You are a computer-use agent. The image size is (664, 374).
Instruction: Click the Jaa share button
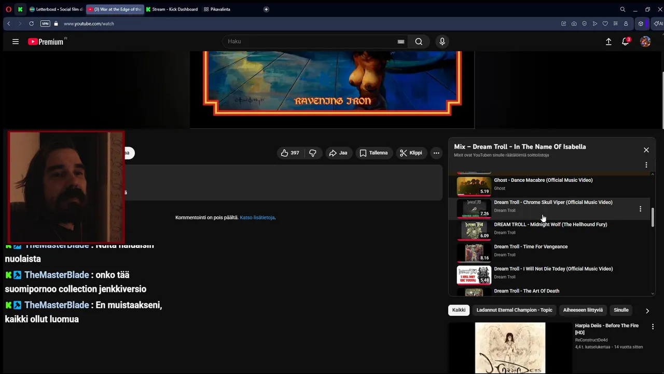338,153
